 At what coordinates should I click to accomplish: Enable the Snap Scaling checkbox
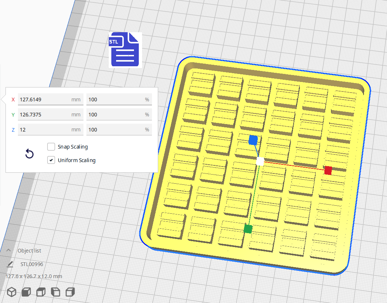point(51,147)
